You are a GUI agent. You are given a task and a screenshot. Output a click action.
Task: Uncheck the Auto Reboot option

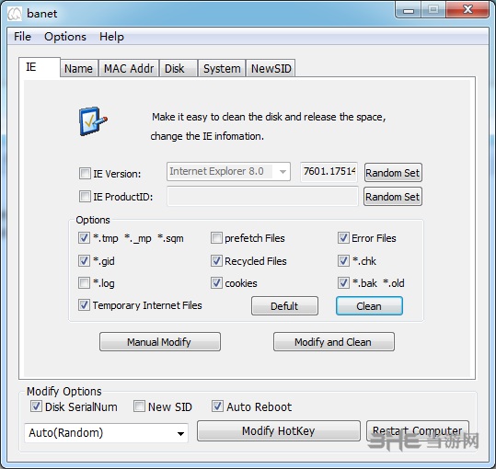click(x=217, y=406)
